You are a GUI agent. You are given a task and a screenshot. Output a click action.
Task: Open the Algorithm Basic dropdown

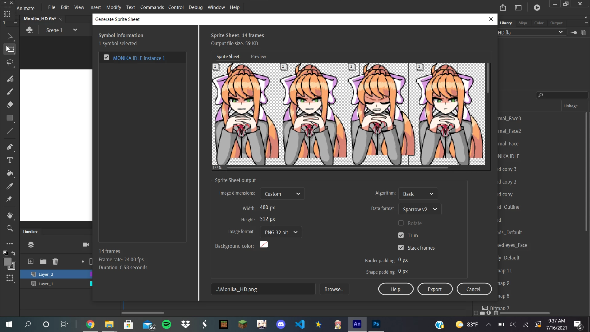click(418, 194)
